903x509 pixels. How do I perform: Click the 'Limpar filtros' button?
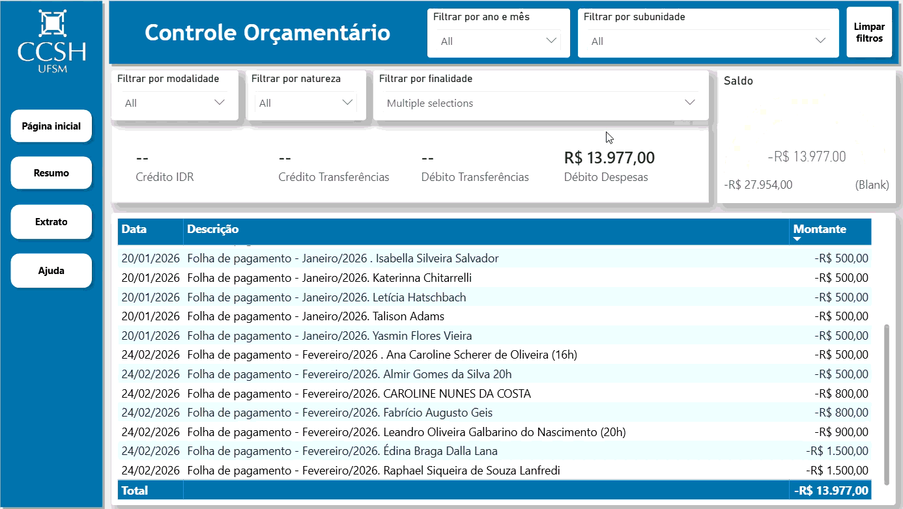[x=869, y=31]
